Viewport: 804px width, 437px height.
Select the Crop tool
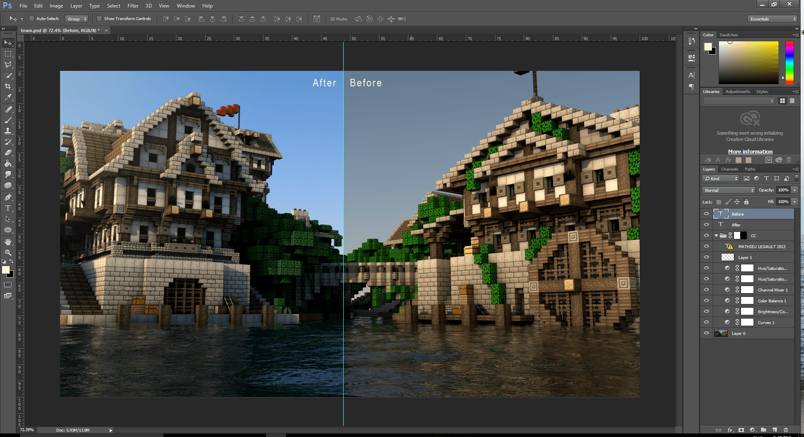[8, 86]
